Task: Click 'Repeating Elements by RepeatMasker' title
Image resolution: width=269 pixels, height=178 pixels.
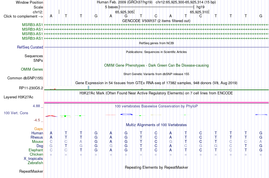Action: pos(156,167)
